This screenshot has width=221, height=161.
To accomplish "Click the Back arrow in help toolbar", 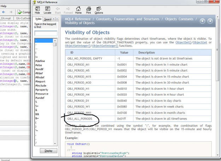I will (x=58, y=10).
